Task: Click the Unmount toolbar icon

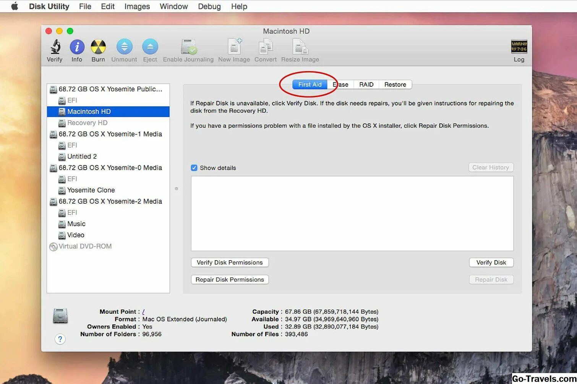Action: pyautogui.click(x=124, y=47)
